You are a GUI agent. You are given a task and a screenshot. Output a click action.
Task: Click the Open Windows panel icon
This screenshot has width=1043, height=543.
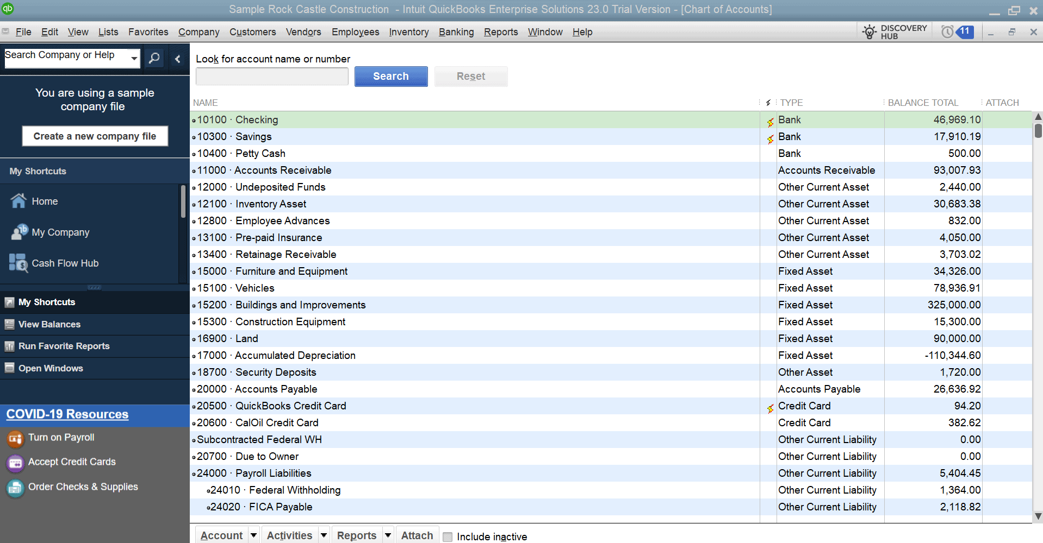(9, 368)
